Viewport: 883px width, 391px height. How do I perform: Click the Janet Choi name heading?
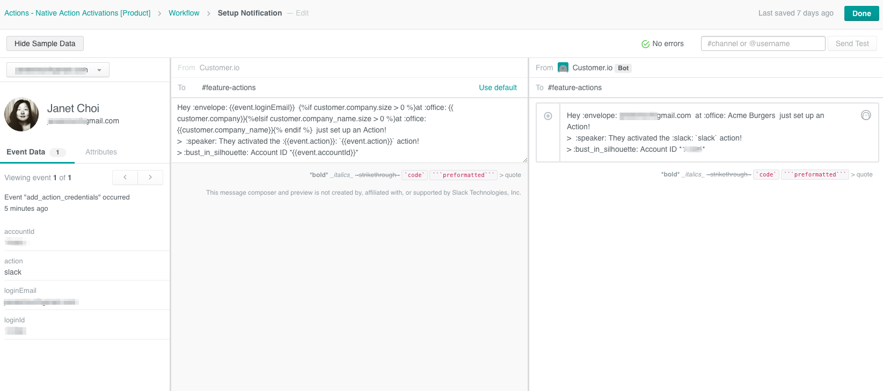pos(73,108)
